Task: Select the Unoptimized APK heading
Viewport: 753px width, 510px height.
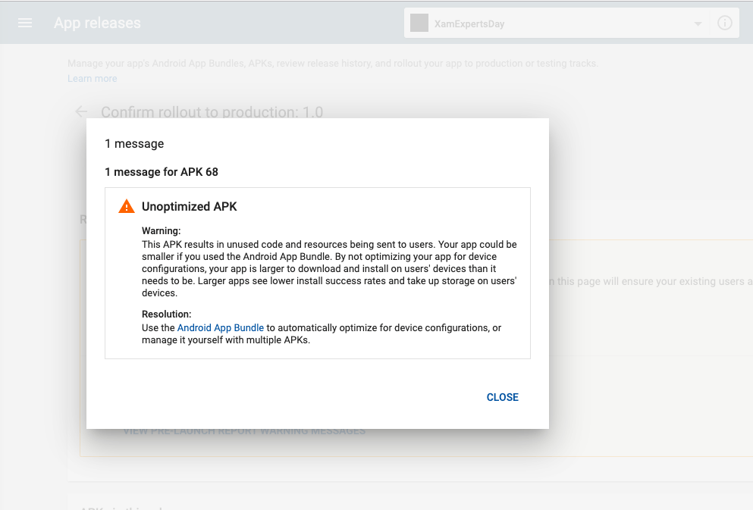Action: (x=189, y=207)
